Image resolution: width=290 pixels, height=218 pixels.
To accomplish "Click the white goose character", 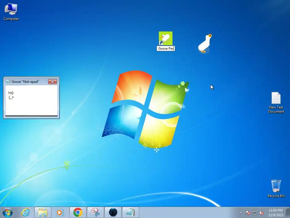I will tap(205, 43).
